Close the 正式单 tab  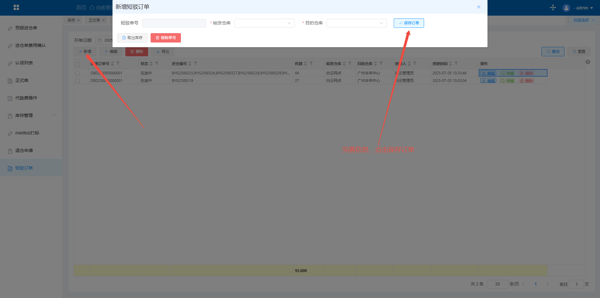(x=103, y=20)
